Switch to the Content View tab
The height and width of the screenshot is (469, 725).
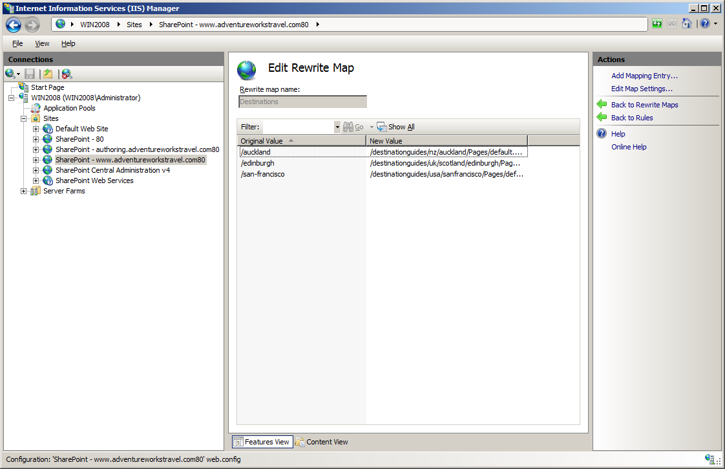point(322,442)
